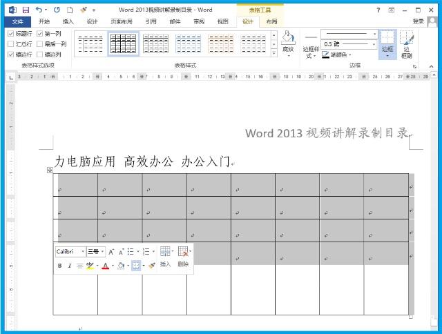Open Undo history dropdown arrow

pos(46,10)
